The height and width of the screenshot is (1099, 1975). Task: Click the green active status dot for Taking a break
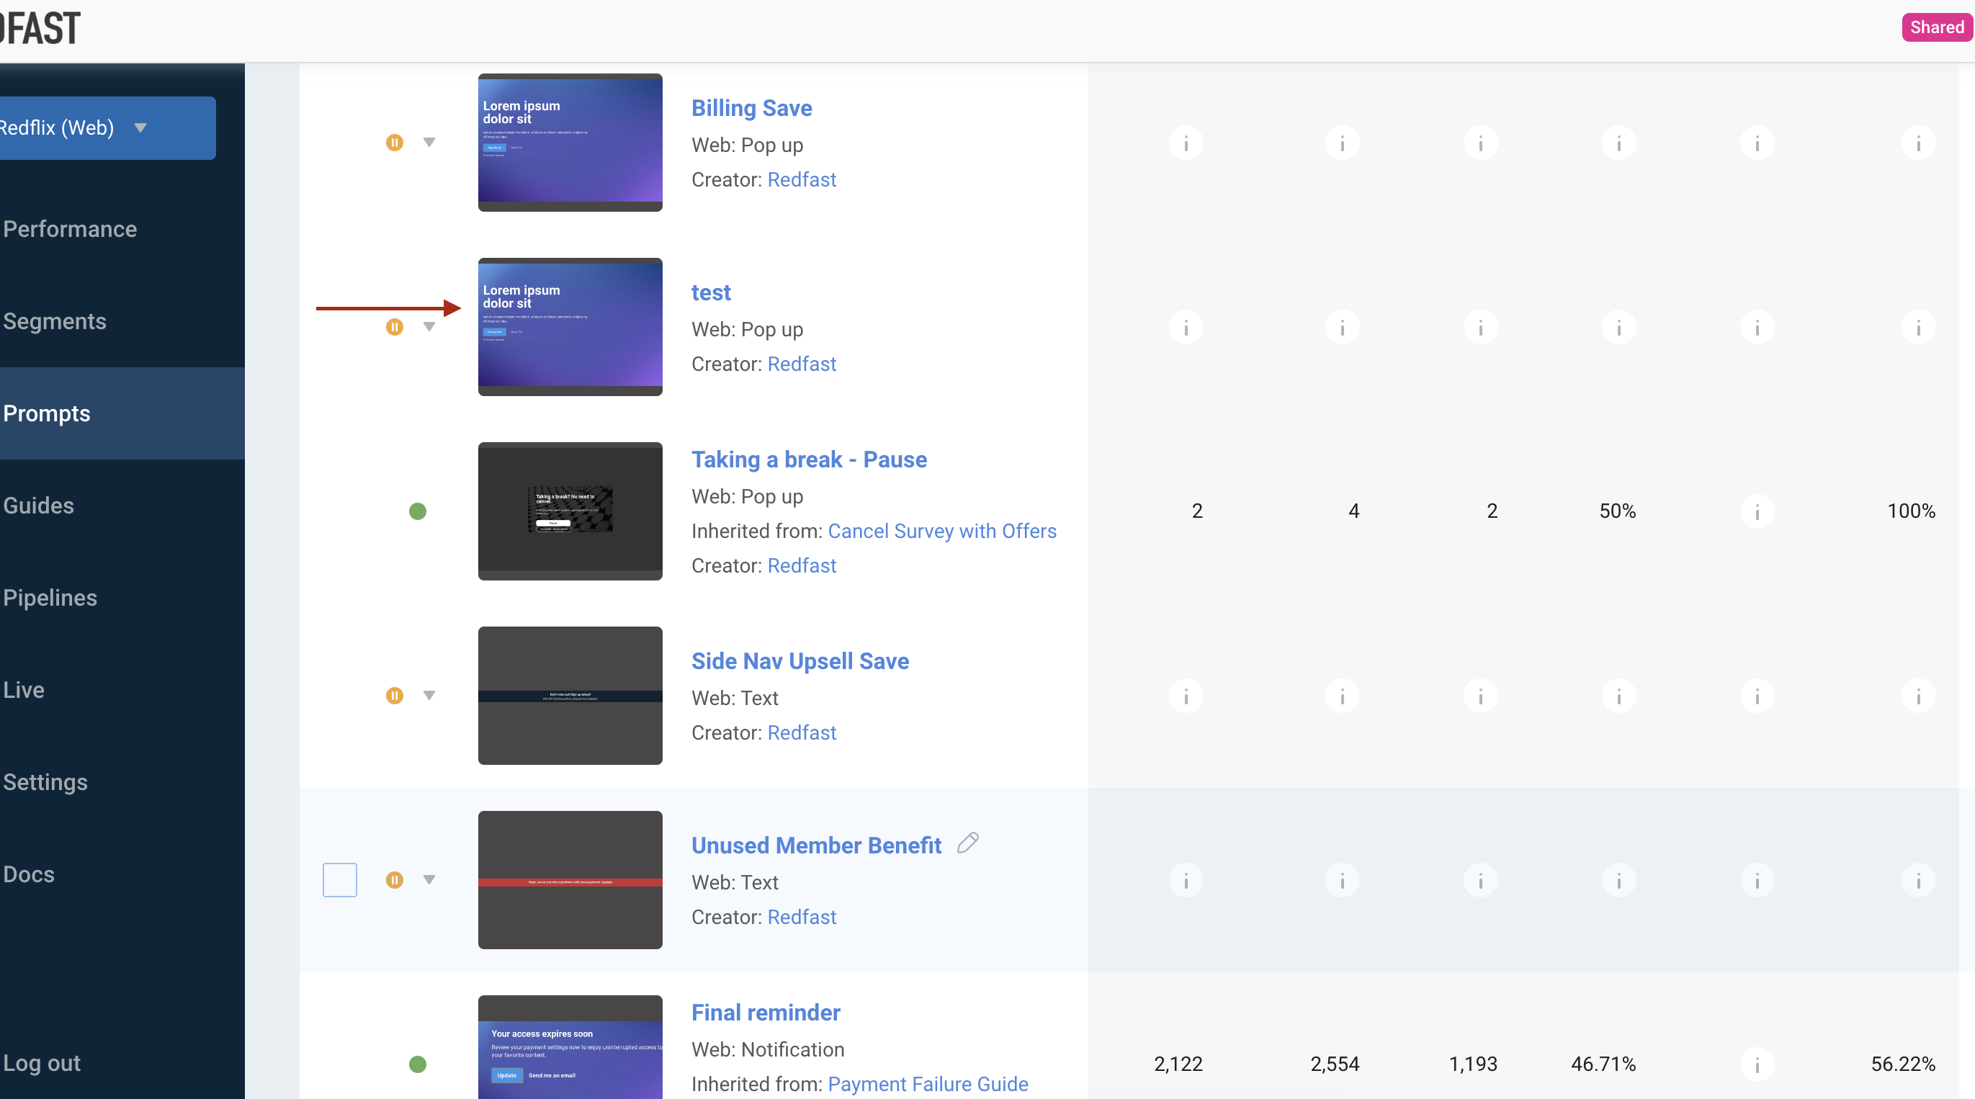coord(417,511)
